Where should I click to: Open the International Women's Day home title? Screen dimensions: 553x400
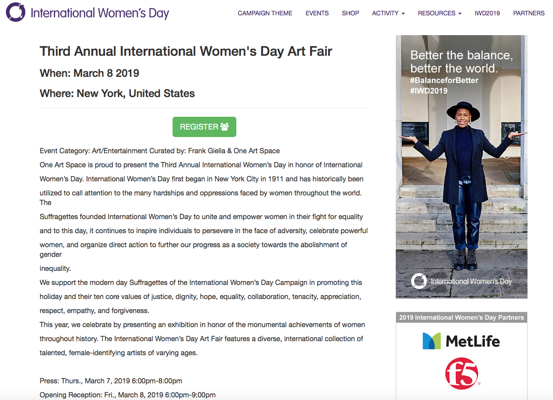(x=100, y=13)
